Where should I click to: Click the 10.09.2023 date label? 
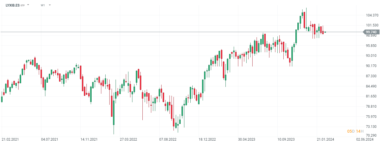(x=286, y=139)
